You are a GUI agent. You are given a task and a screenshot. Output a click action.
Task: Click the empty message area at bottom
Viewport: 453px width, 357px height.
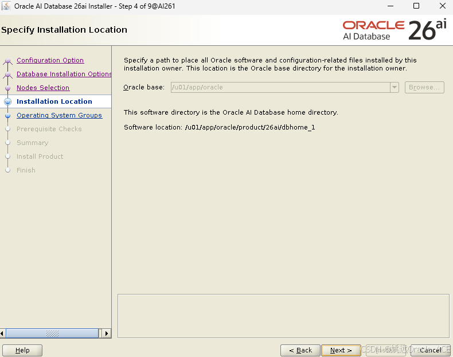[x=283, y=316]
